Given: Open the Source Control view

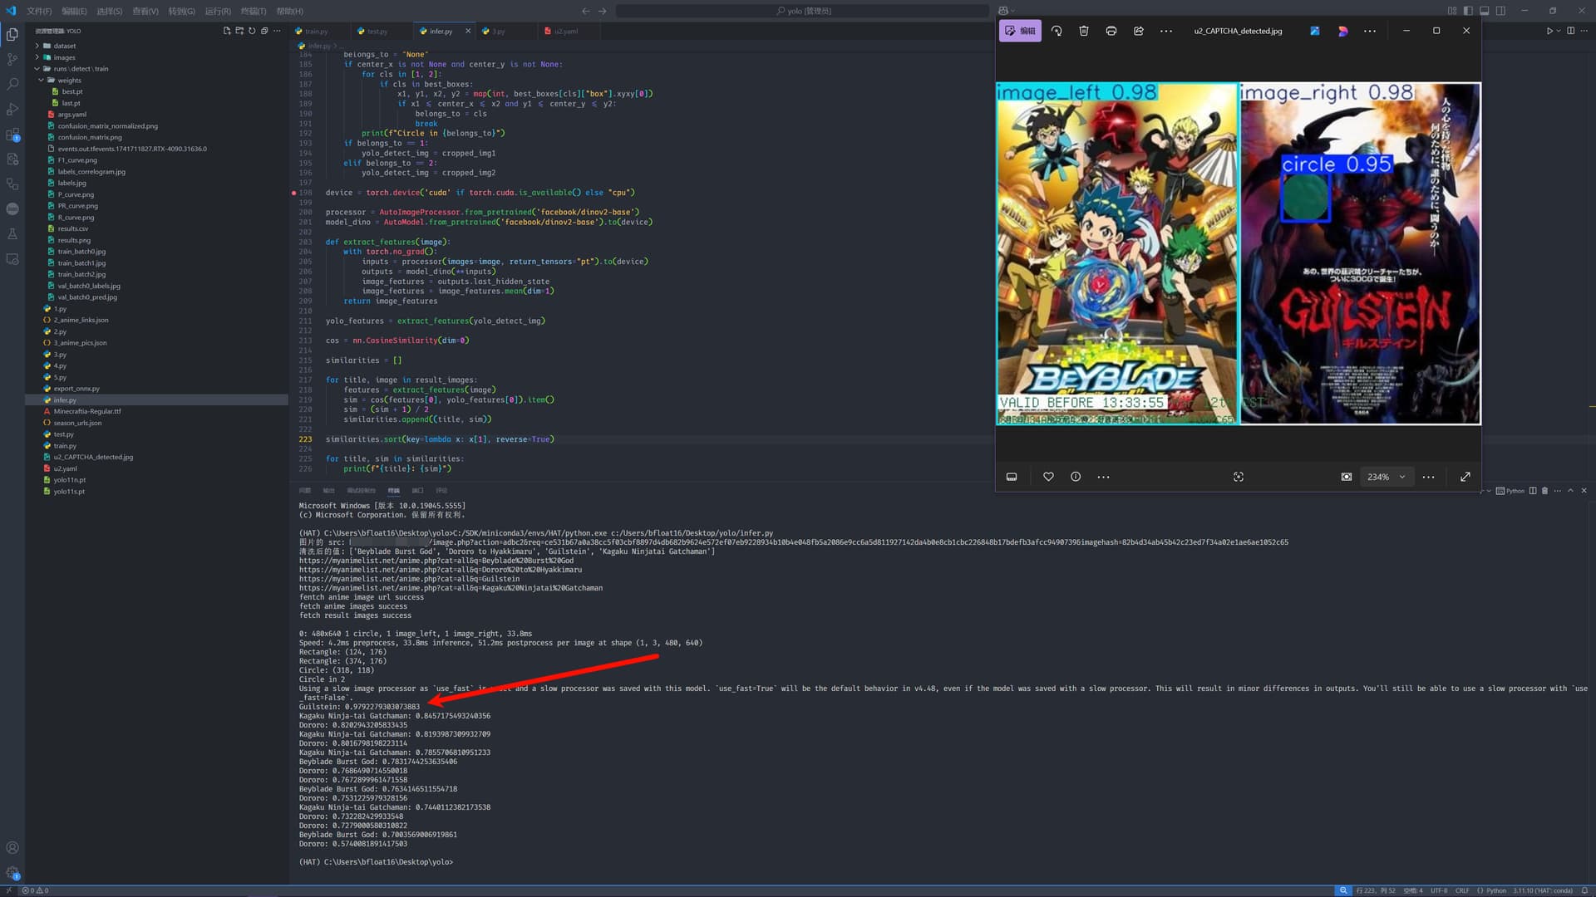Looking at the screenshot, I should [12, 60].
